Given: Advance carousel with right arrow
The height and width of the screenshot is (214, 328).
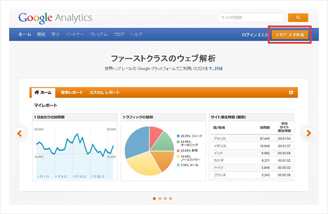Looking at the screenshot, I should click(x=308, y=133).
